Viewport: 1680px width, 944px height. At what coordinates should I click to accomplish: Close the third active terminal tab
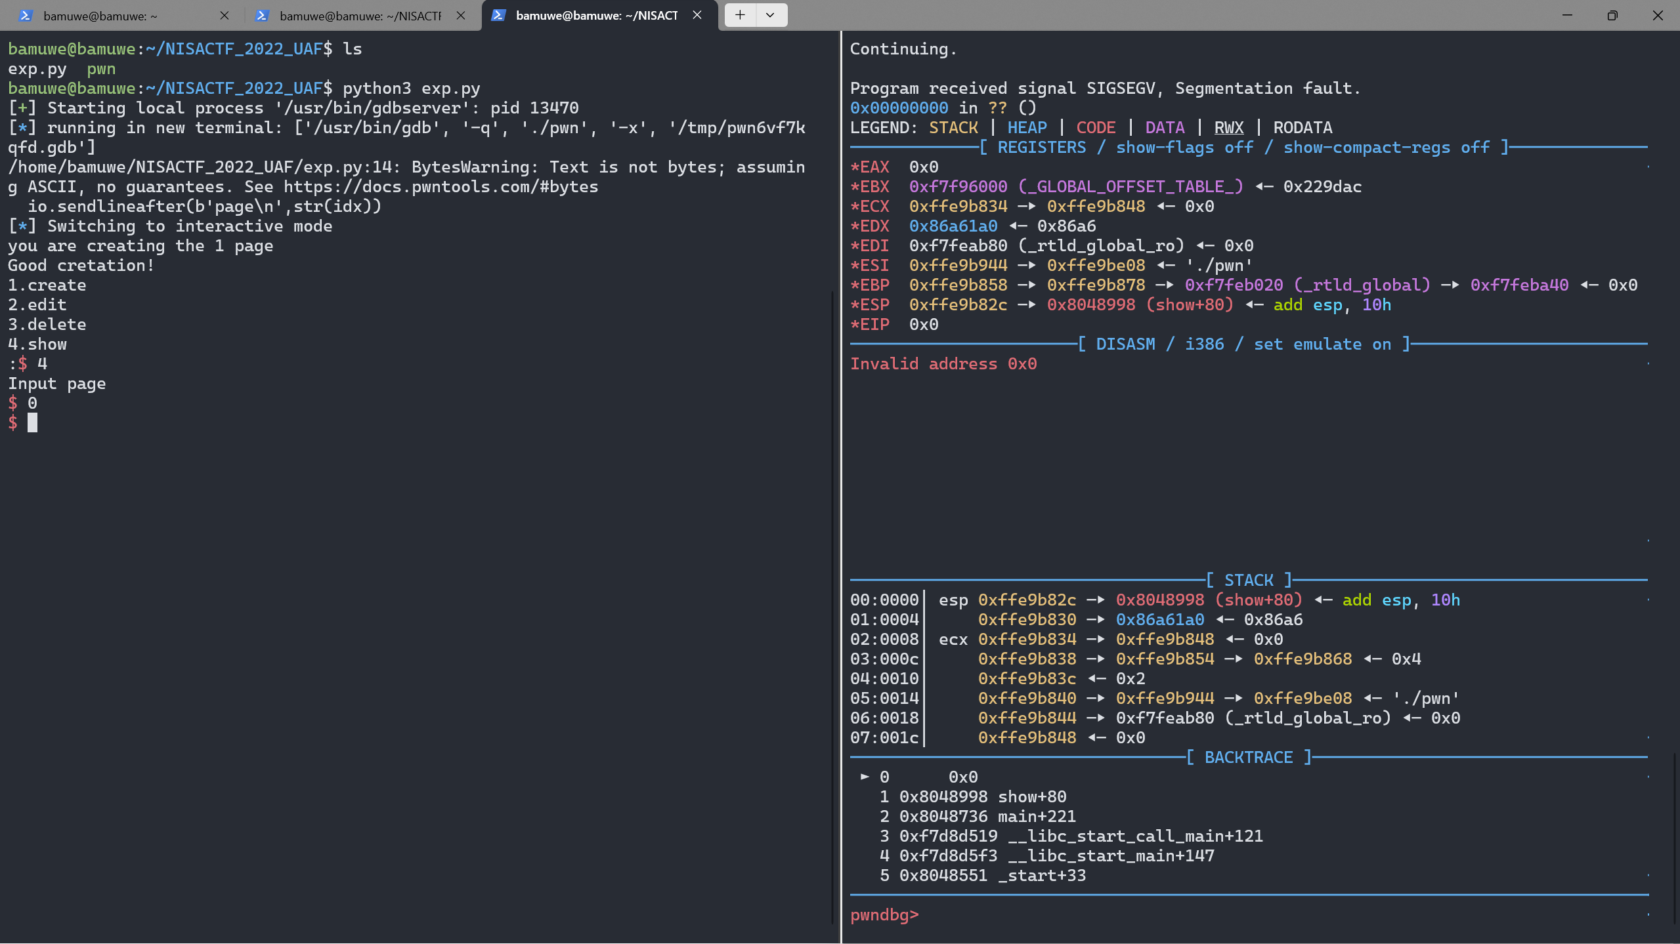coord(697,15)
